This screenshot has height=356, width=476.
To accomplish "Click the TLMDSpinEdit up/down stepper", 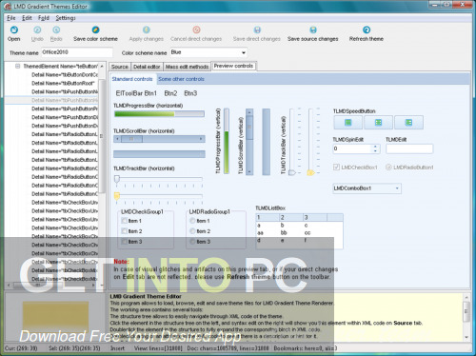I will pyautogui.click(x=375, y=148).
